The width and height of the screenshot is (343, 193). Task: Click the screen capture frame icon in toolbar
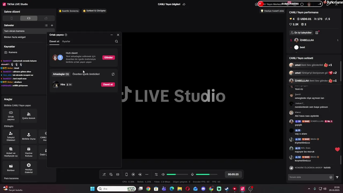pyautogui.click(x=118, y=175)
